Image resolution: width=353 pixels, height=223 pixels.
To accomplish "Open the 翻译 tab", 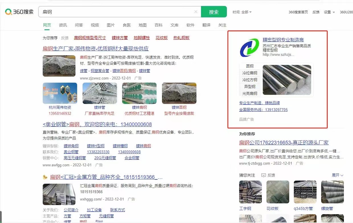I will click(x=206, y=25).
